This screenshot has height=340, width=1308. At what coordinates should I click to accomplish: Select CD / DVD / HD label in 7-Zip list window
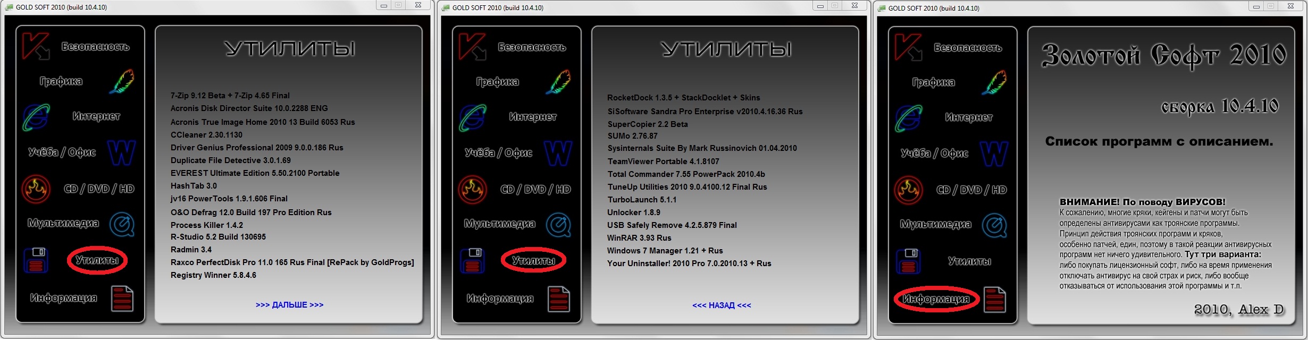point(99,189)
